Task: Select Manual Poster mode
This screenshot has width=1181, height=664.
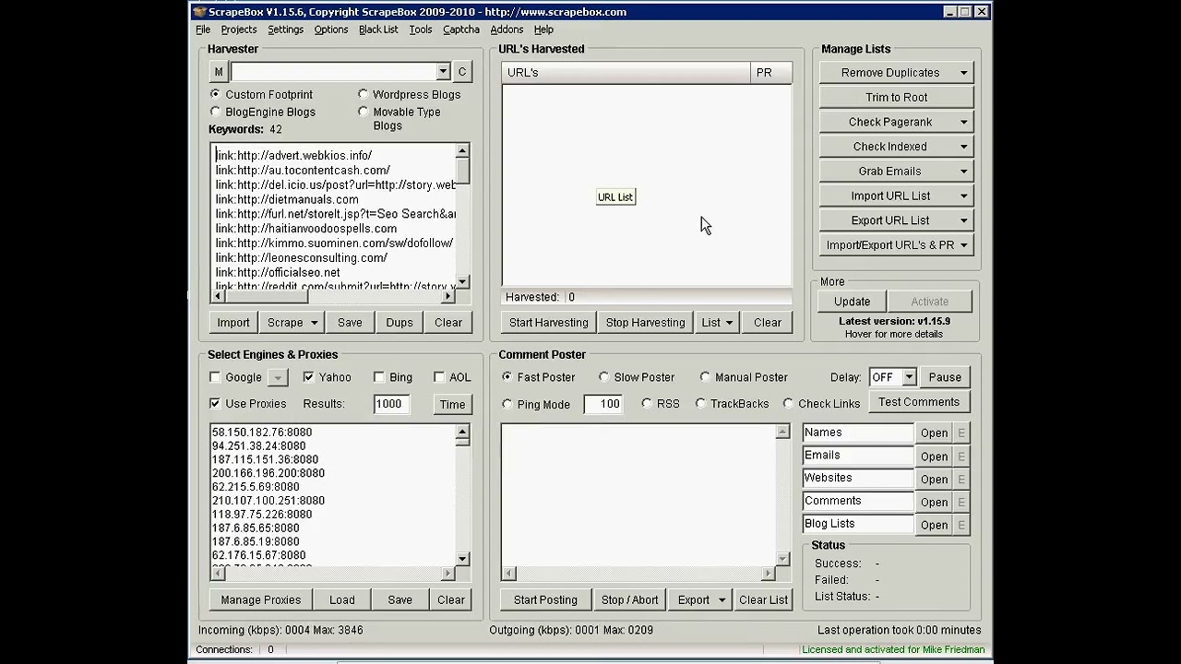Action: point(706,376)
